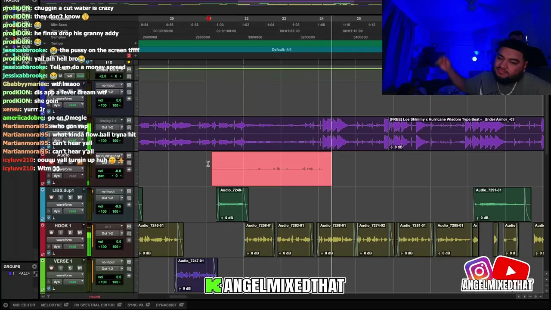The image size is (551, 310).
Task: Click the plus icon on HOOK 1 track
Action: [129, 240]
